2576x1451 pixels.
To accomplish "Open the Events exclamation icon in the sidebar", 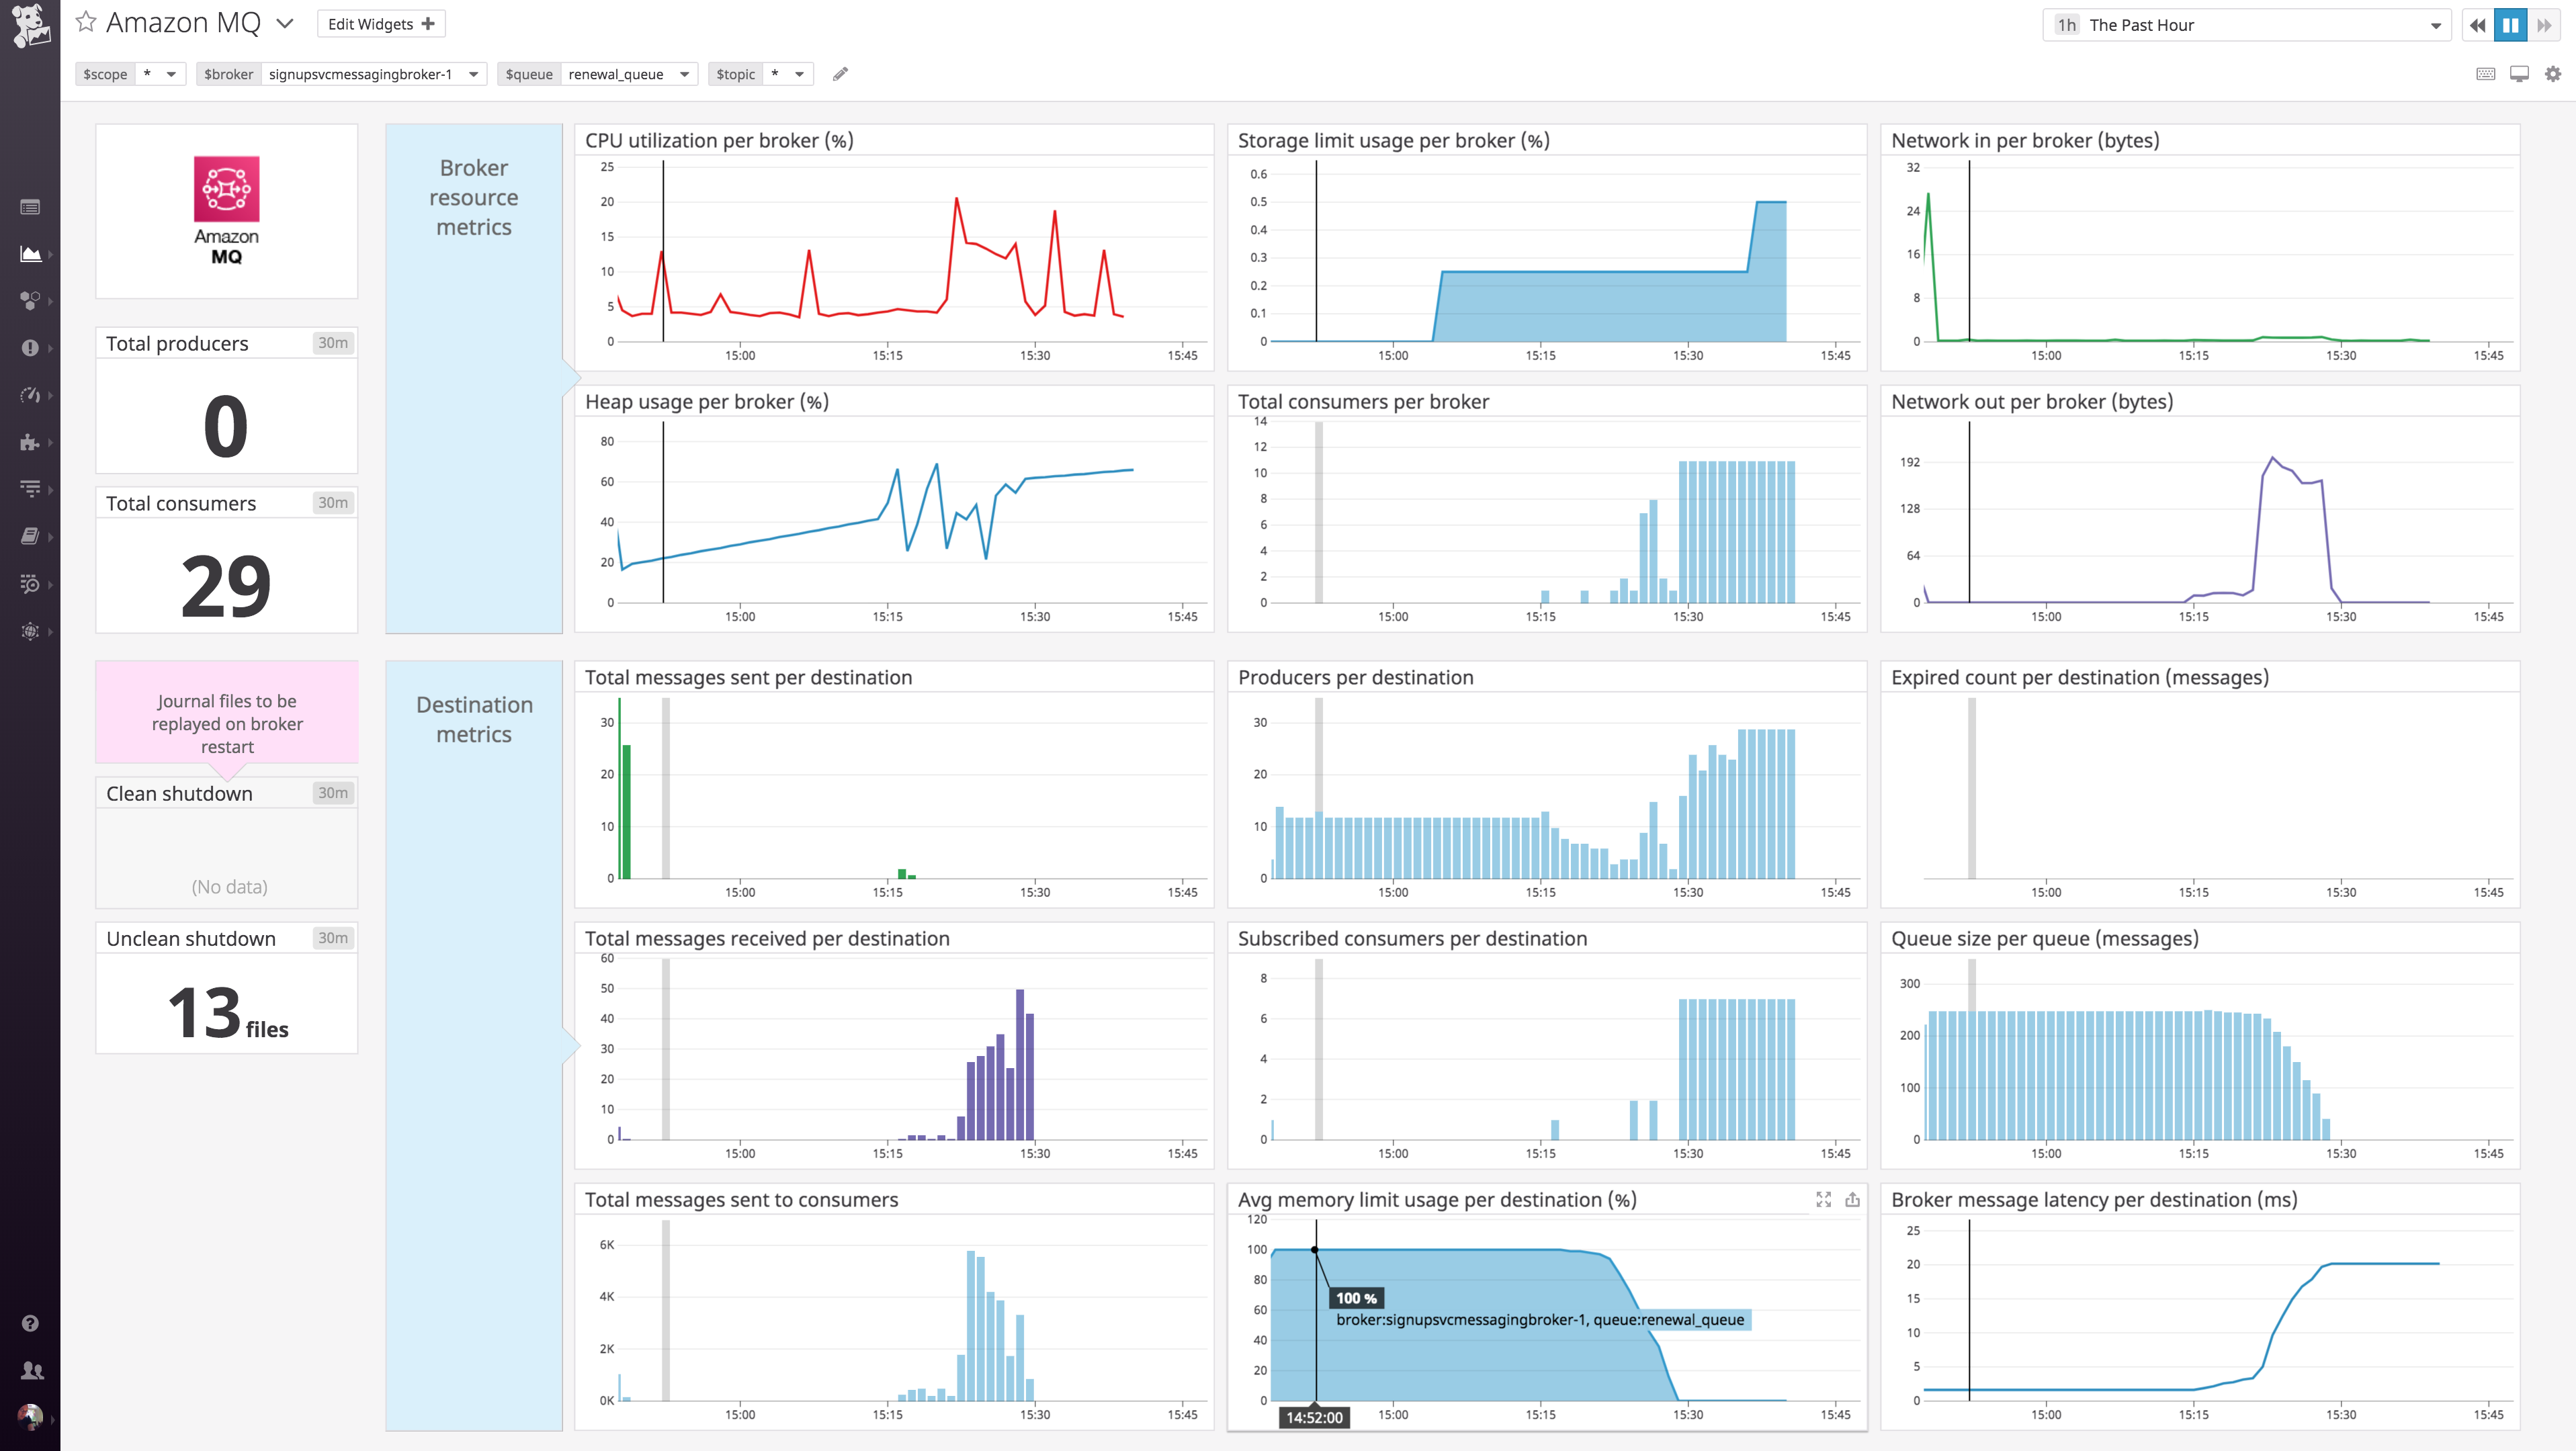I will pyautogui.click(x=31, y=348).
